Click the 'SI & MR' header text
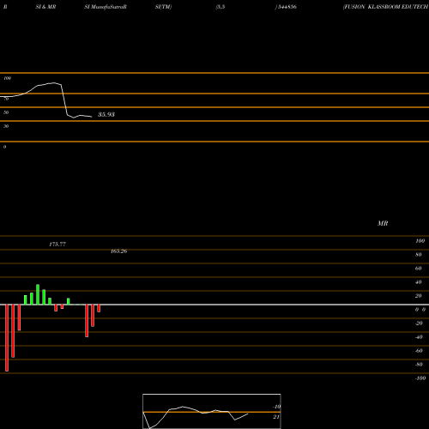Screen dimensions: 429x429 tap(45, 7)
